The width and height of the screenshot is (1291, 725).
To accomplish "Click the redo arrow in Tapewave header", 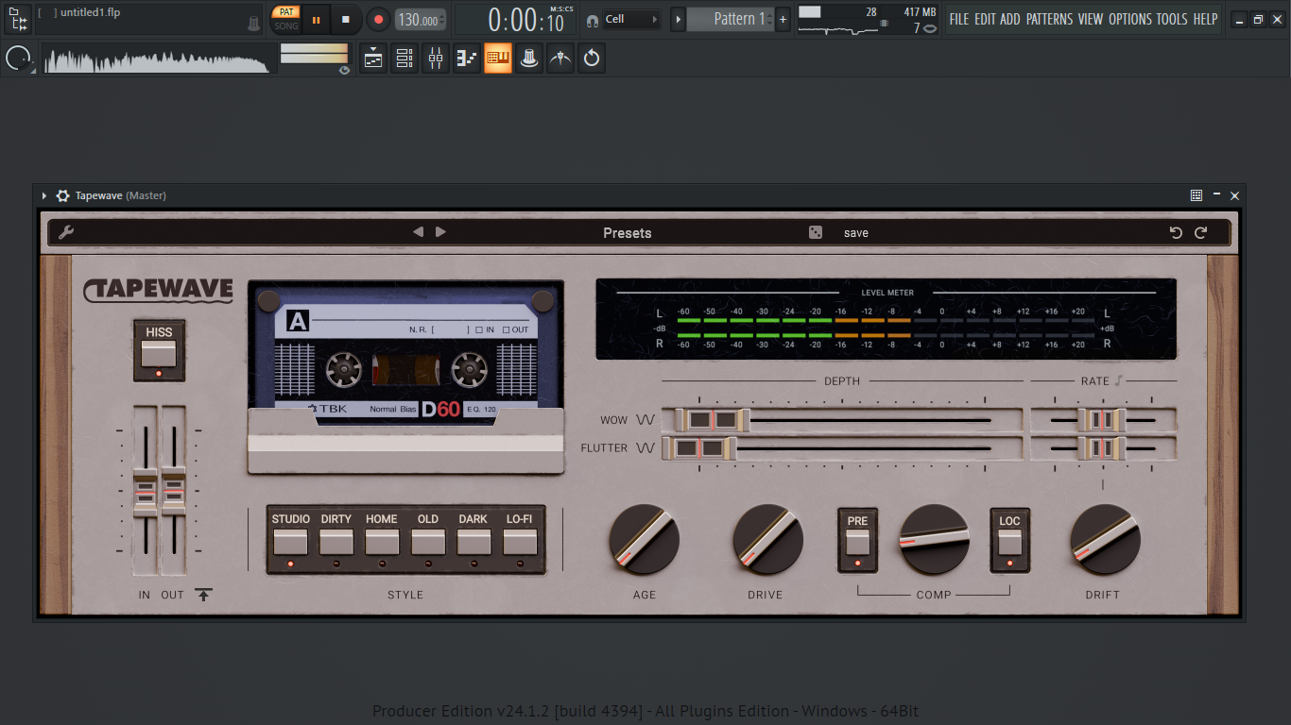I will click(1201, 232).
